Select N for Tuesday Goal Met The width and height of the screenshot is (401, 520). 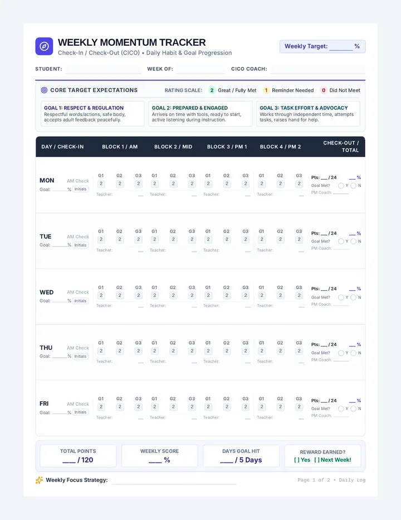(x=353, y=242)
